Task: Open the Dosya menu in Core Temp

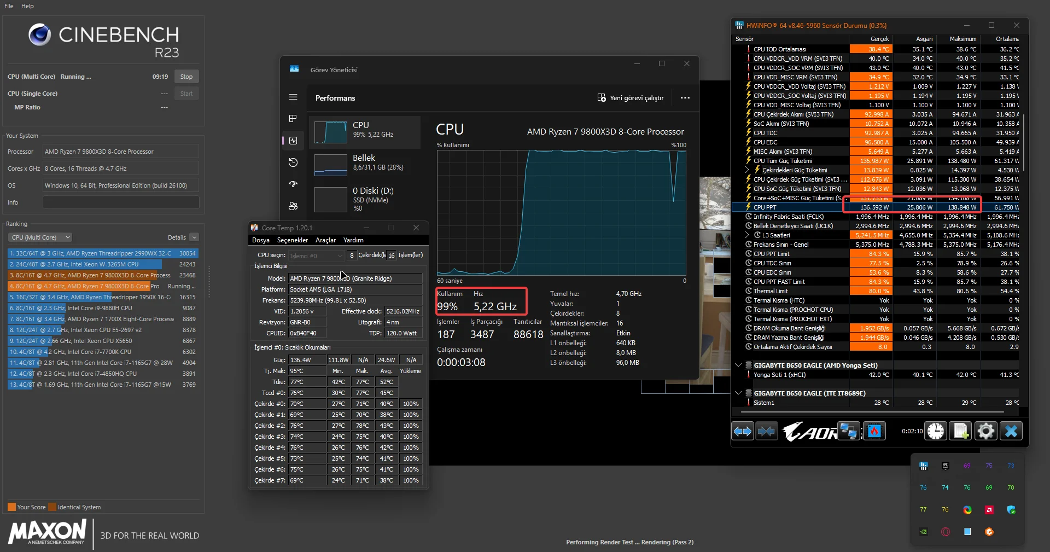Action: (x=261, y=240)
